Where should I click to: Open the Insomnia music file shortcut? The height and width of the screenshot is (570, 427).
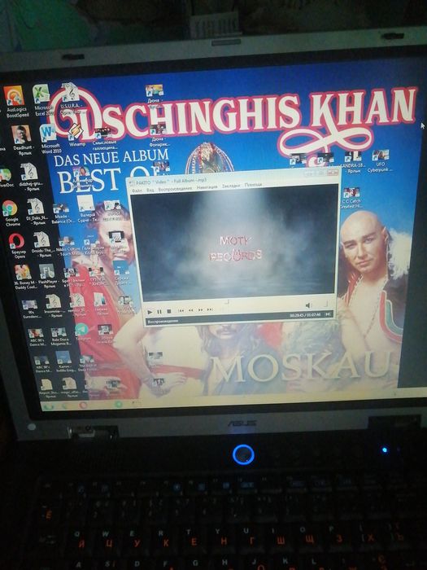54,306
